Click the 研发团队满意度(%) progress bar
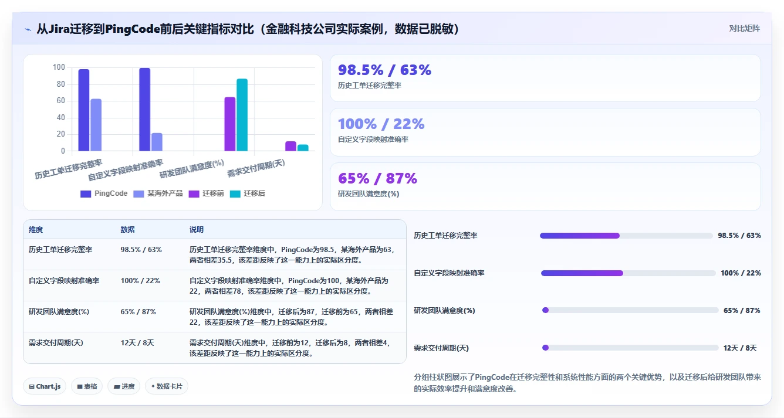This screenshot has height=418, width=784. click(630, 310)
